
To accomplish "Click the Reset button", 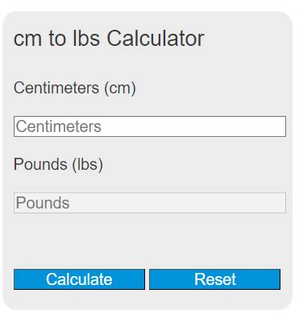I will 215,279.
